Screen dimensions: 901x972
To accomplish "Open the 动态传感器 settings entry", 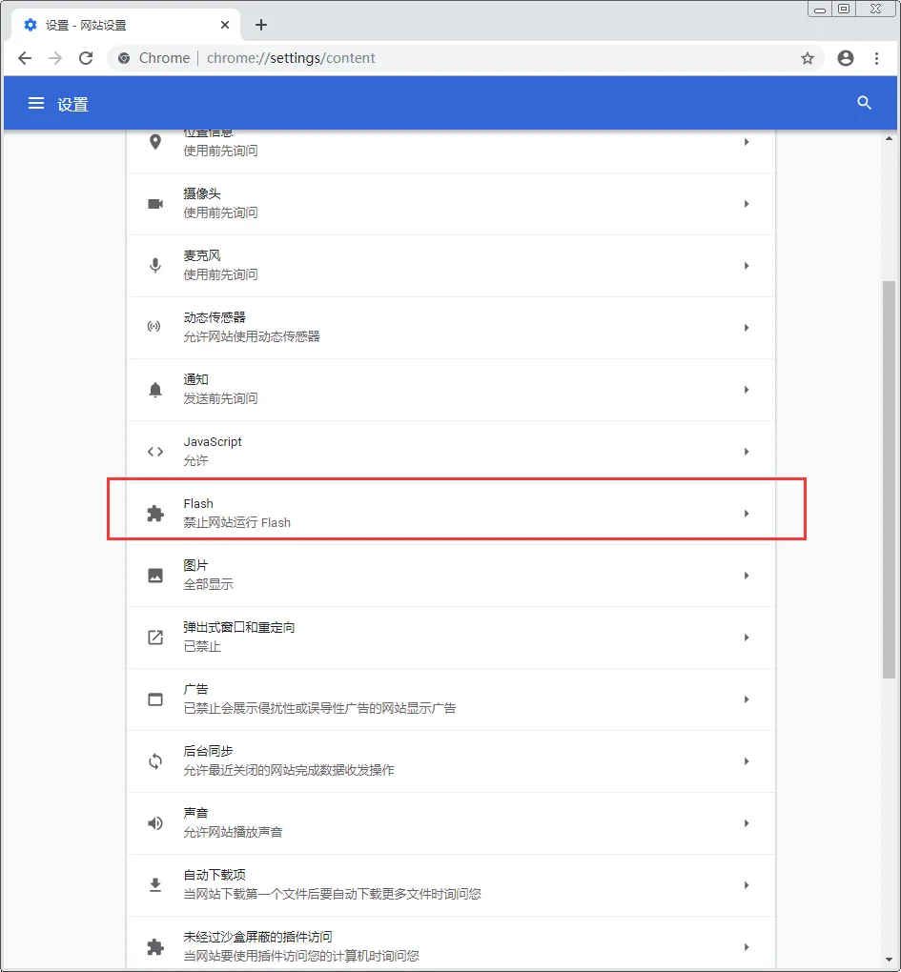I will (x=451, y=328).
